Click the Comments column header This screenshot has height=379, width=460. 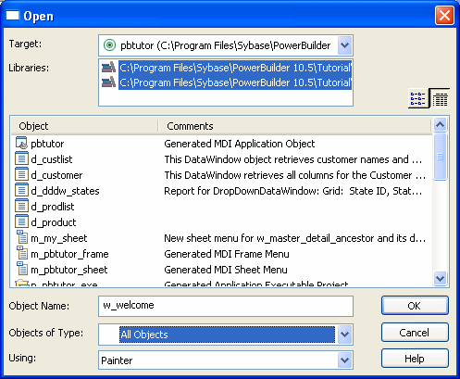(x=294, y=126)
